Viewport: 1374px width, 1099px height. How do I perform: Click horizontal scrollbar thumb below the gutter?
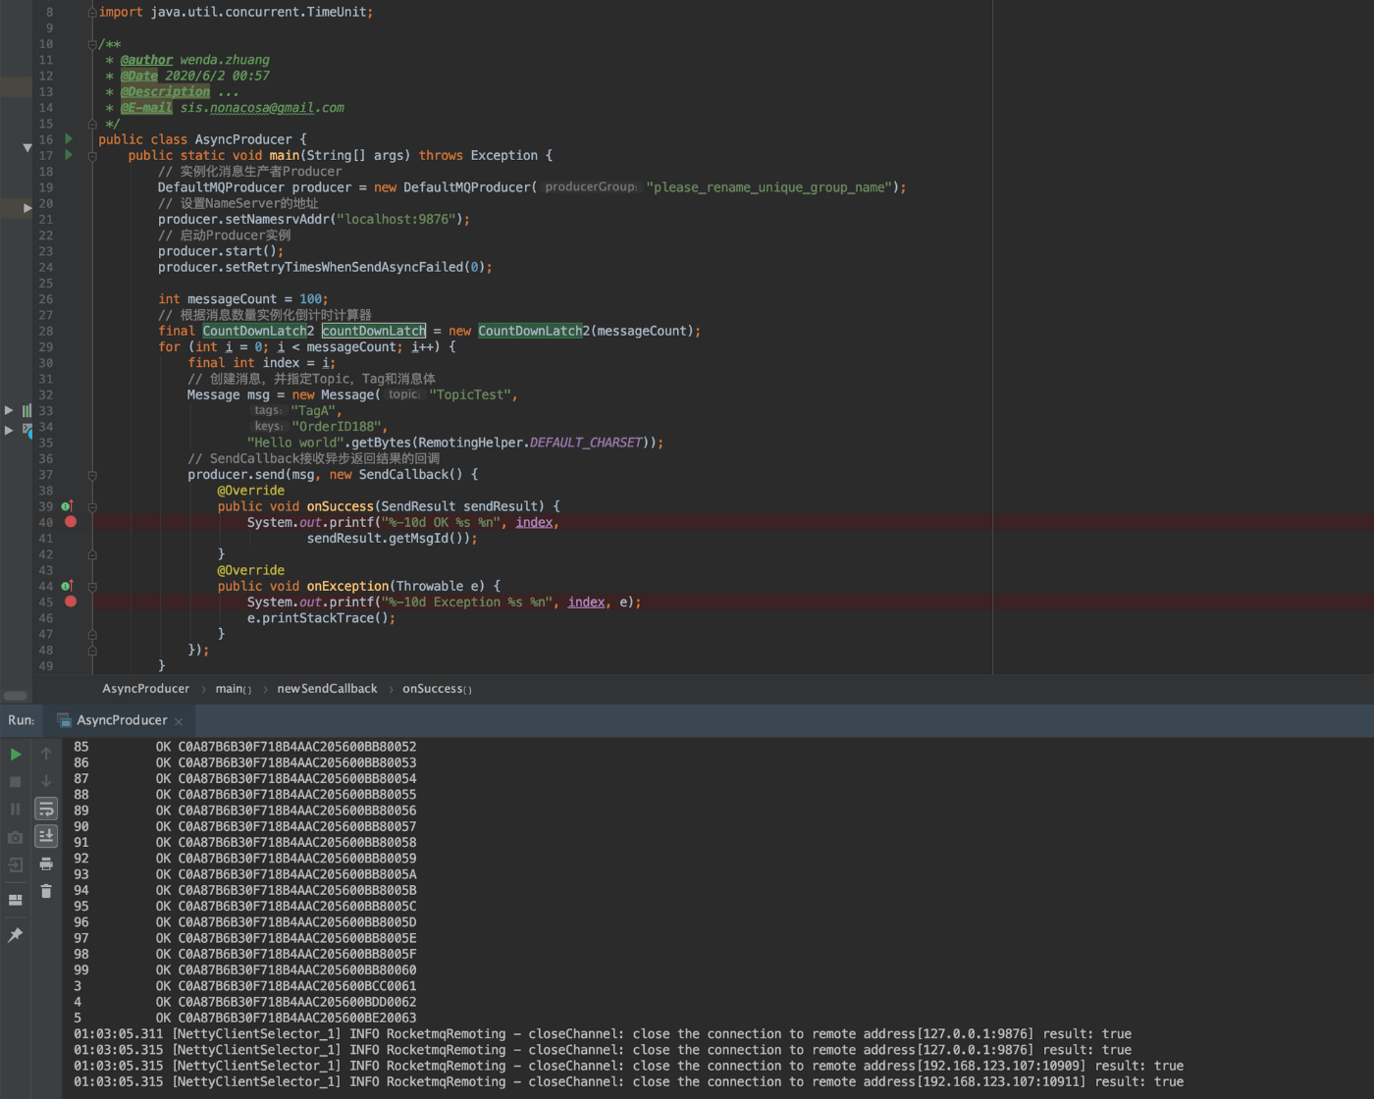(16, 696)
